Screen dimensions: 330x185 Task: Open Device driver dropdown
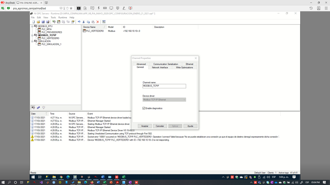pyautogui.click(x=164, y=100)
